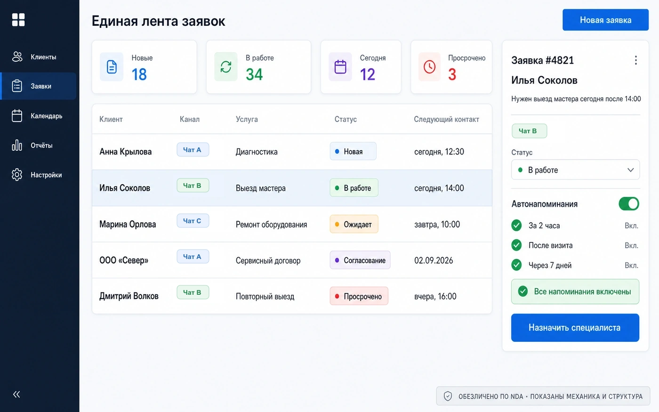The image size is (659, 412).
Task: Click the Заявка #4821 title
Action: pyautogui.click(x=543, y=60)
